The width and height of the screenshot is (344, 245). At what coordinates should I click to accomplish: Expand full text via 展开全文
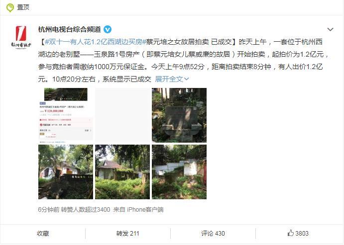click(x=172, y=79)
